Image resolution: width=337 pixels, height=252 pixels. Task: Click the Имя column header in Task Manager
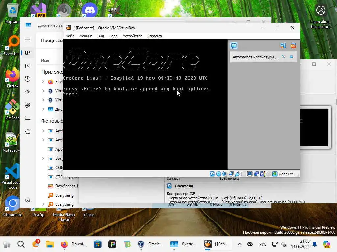pos(45,61)
